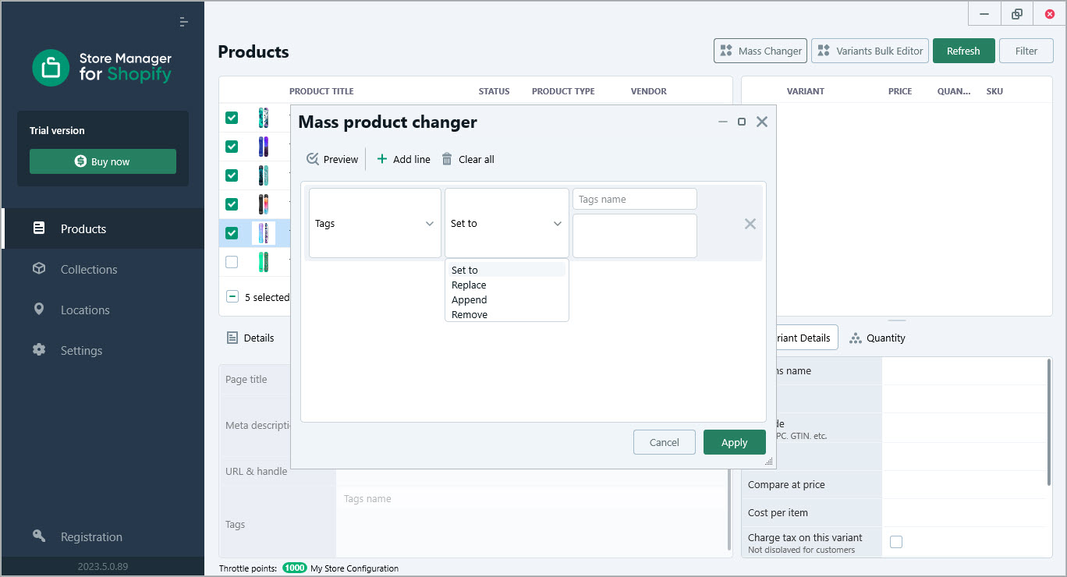Click the Cancel button
Viewport: 1067px width, 577px height.
(665, 442)
